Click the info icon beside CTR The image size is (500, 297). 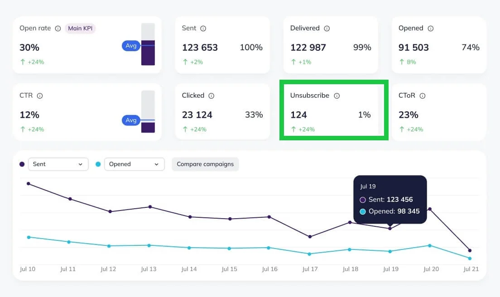[x=40, y=96]
